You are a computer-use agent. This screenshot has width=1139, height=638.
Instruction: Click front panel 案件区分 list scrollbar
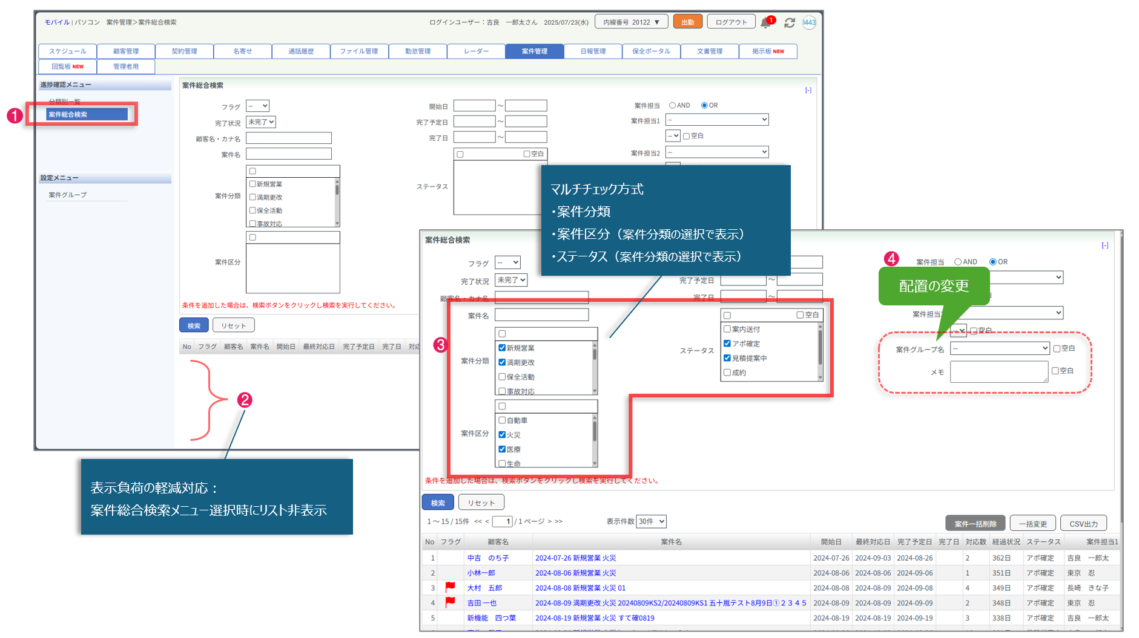[595, 440]
